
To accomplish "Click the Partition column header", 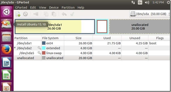I will 28,38.
